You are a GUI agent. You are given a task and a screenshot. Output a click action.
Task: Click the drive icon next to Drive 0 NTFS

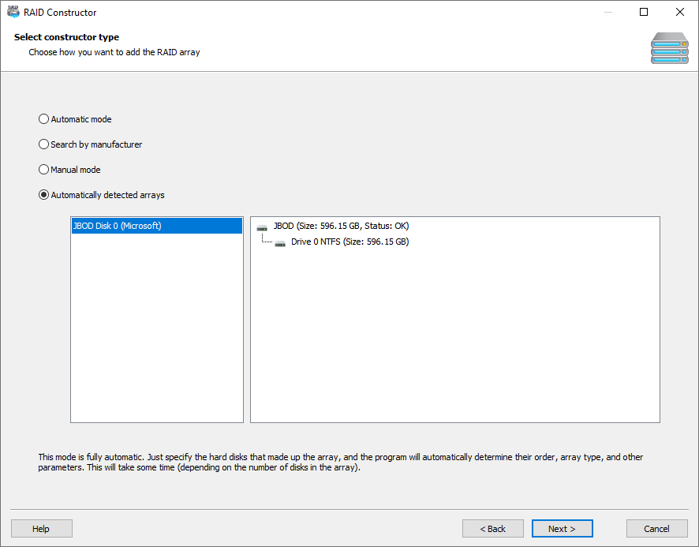coord(280,242)
